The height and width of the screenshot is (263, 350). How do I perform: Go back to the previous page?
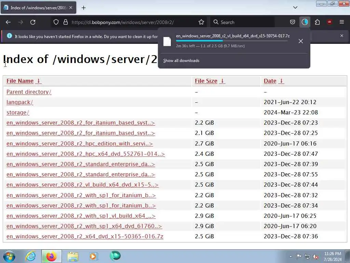pos(8,22)
